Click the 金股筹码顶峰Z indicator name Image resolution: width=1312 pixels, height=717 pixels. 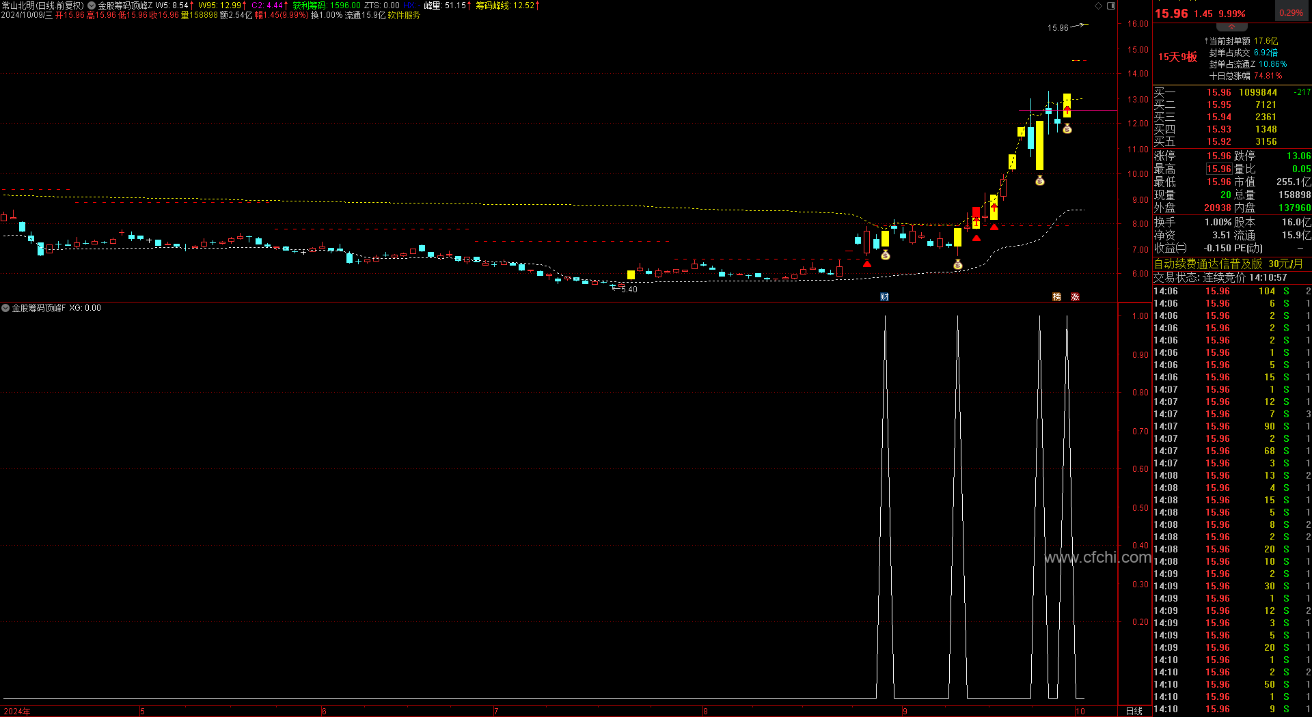tap(125, 5)
